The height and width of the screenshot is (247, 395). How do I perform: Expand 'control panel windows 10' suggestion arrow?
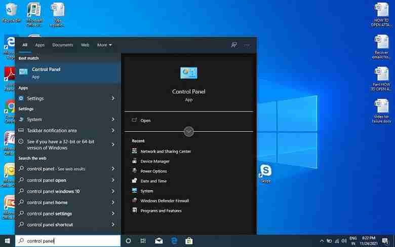[113, 191]
